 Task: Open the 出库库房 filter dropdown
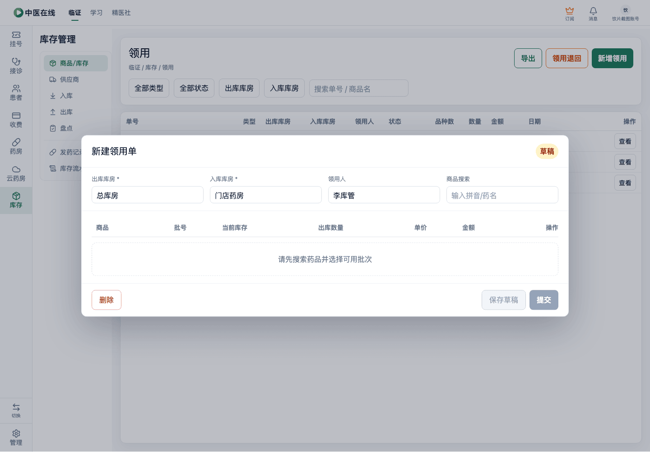(239, 88)
